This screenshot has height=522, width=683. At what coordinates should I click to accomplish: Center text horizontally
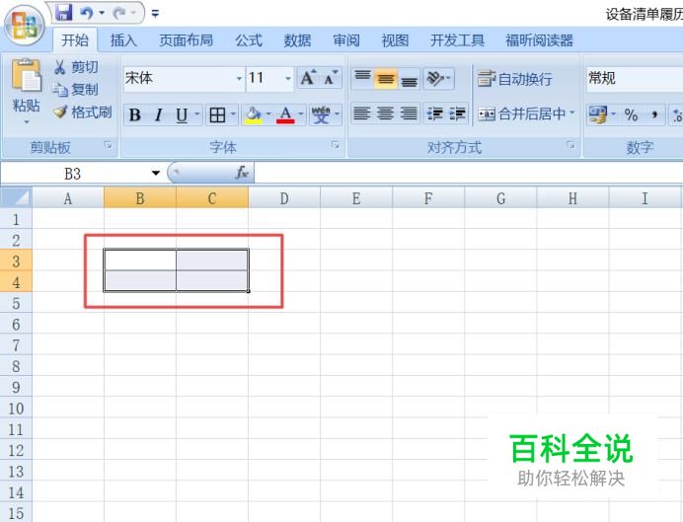click(386, 114)
